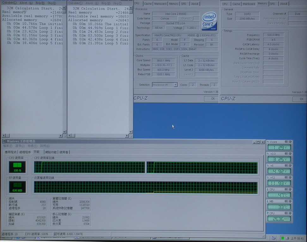
Task: Open Mainboard tab in right CPU-Z window
Action: pos(249,4)
